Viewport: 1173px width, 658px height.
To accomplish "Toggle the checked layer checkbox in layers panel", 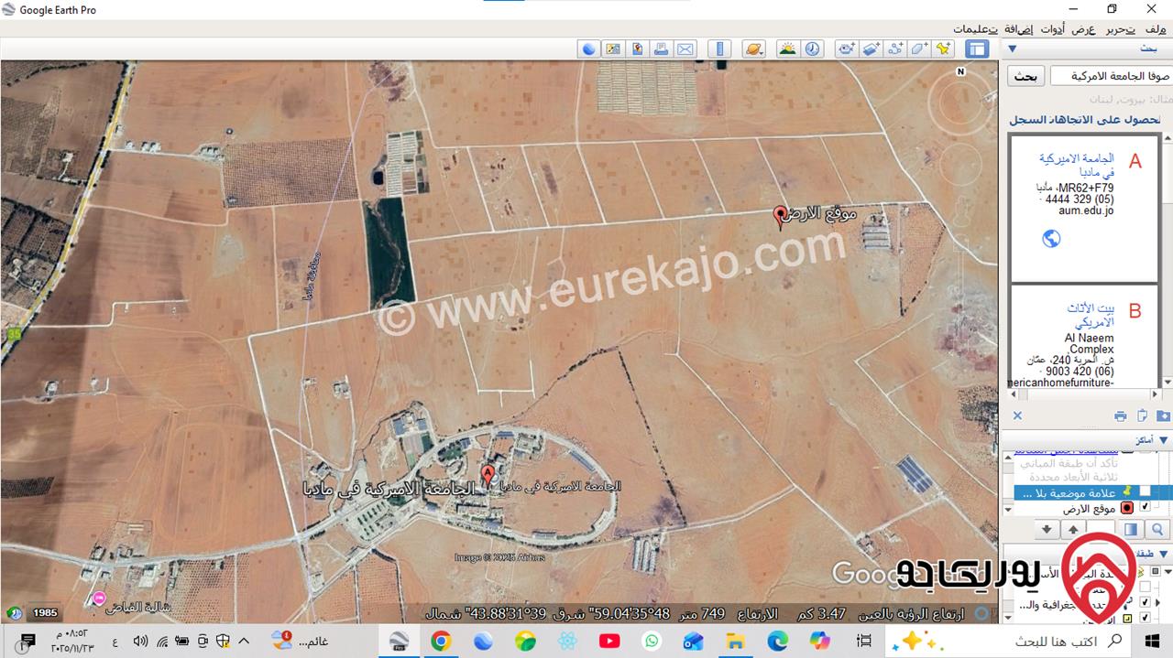I will (1144, 601).
